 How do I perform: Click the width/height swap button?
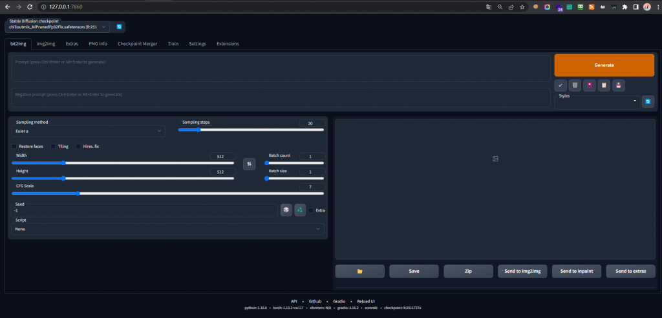(249, 164)
